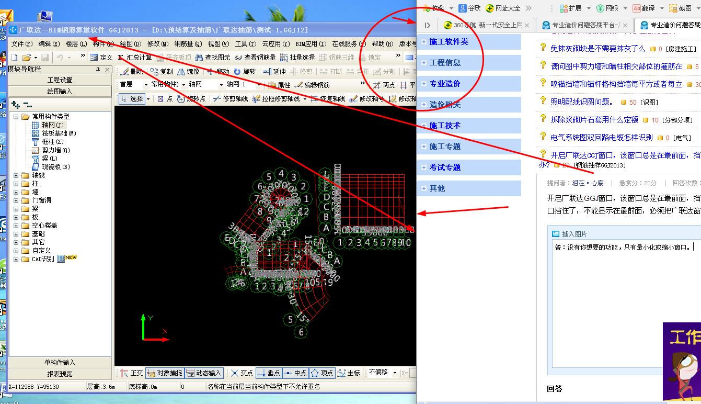
Task: Expand the 轴线 tree folder
Action: click(16, 175)
